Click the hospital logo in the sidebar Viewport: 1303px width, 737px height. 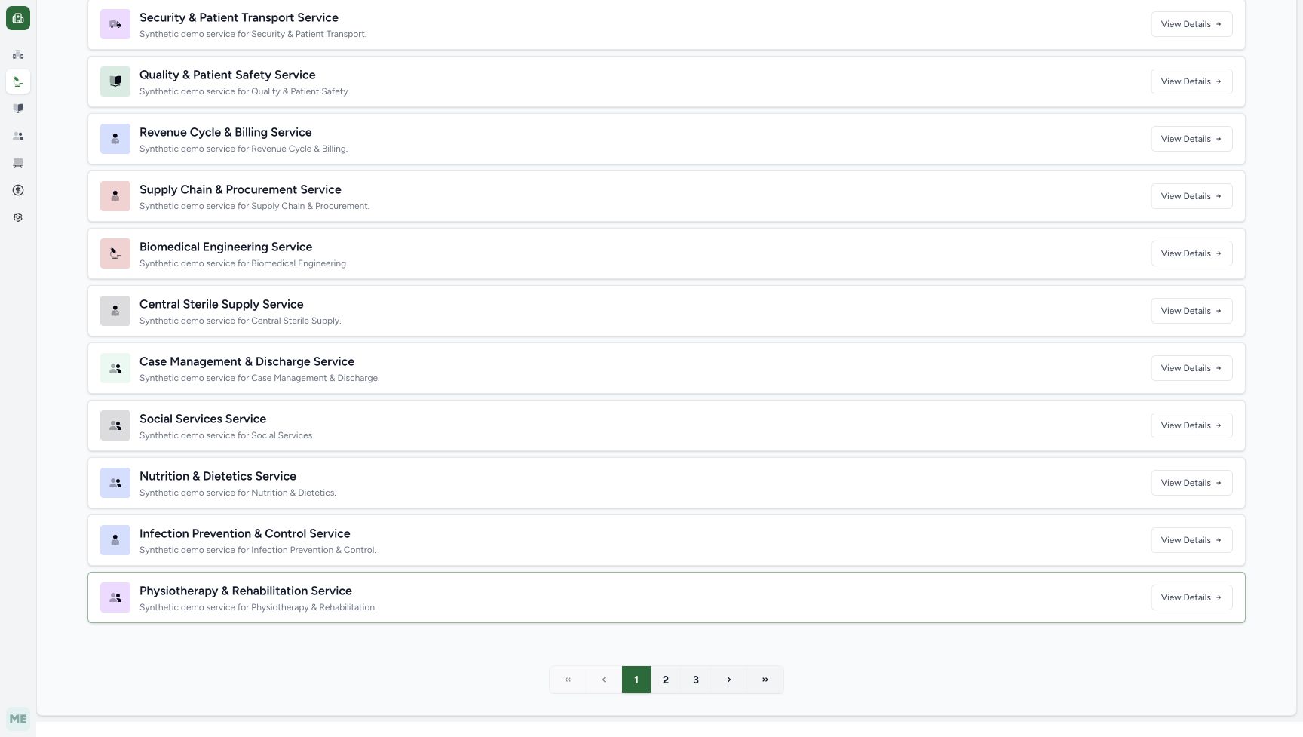coord(18,18)
